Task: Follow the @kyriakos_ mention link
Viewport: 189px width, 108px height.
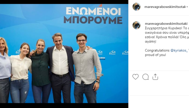Action: tap(179, 50)
